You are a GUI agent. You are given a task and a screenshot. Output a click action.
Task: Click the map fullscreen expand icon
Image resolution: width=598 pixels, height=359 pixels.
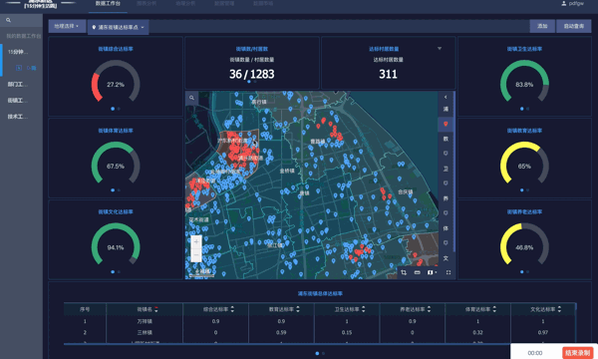[448, 272]
